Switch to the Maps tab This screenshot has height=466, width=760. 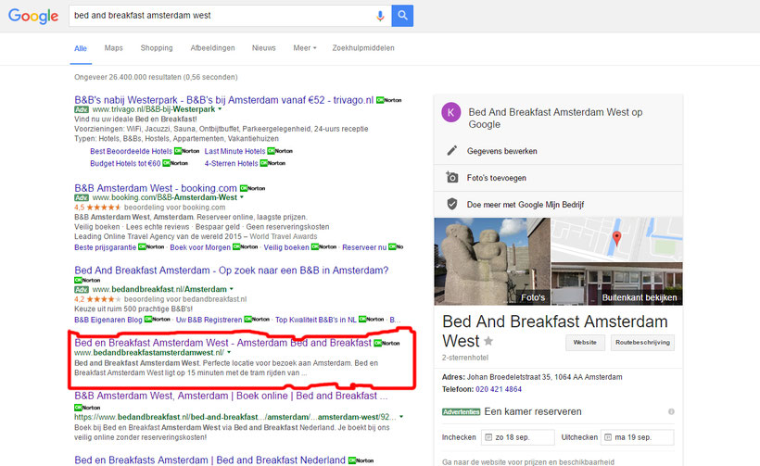(x=113, y=48)
